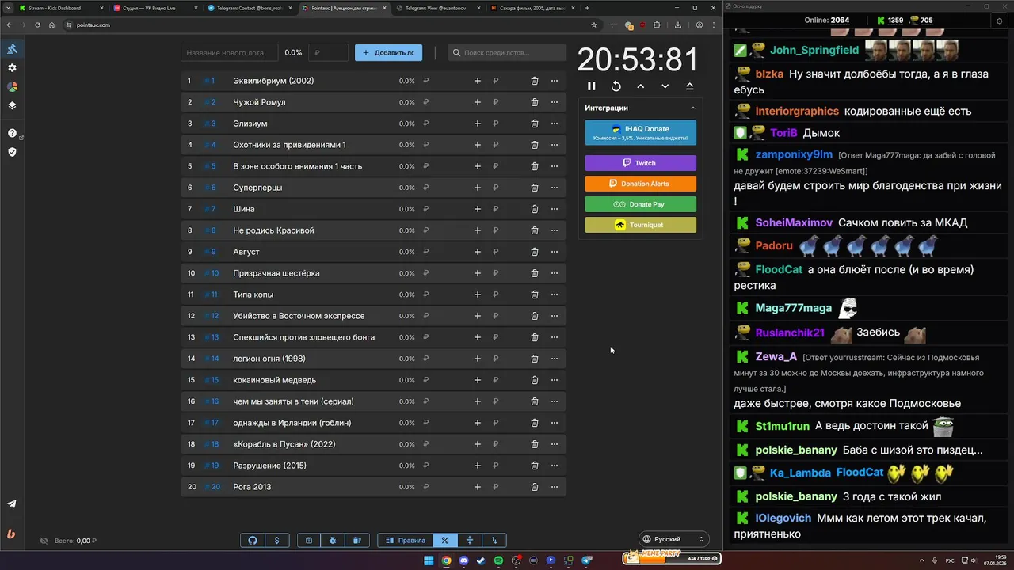Open a new browser tab
Image resolution: width=1014 pixels, height=570 pixels.
coord(587,8)
